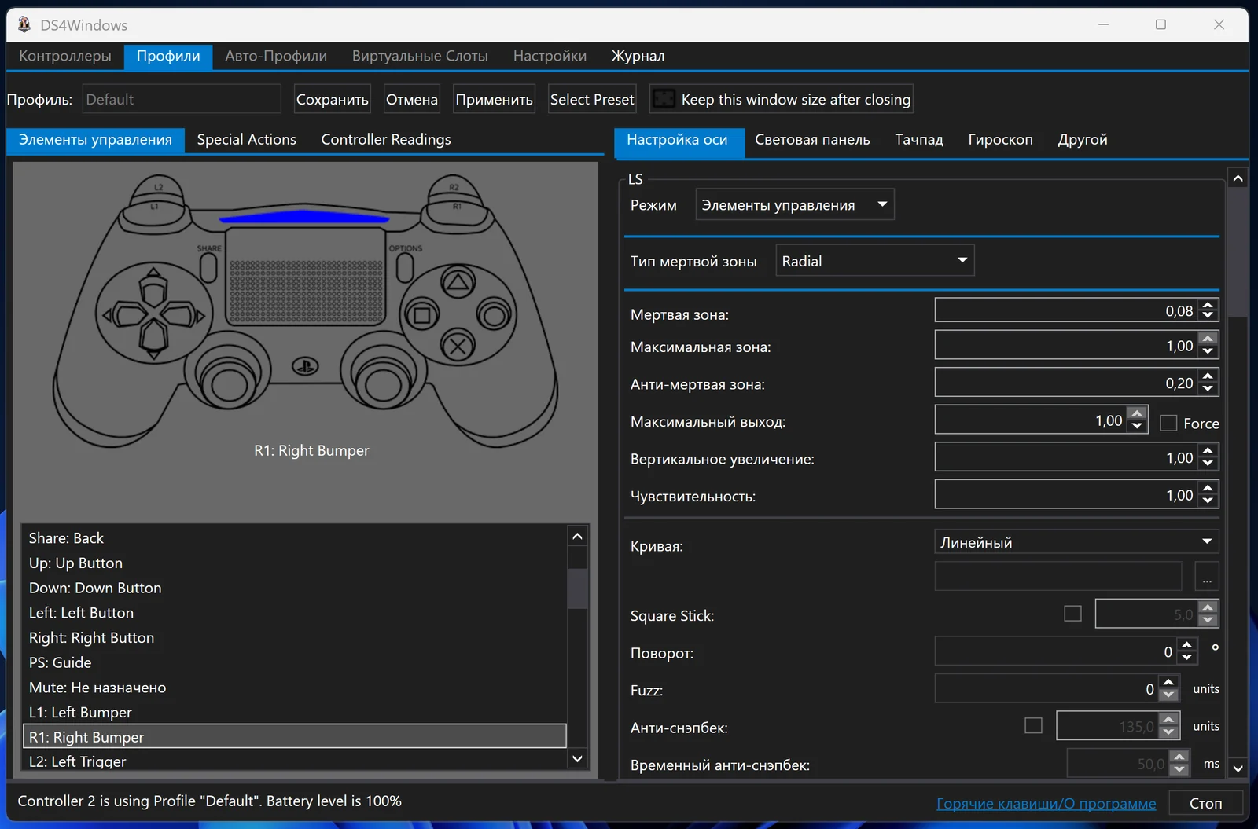Open Журнал tab

[x=638, y=56]
